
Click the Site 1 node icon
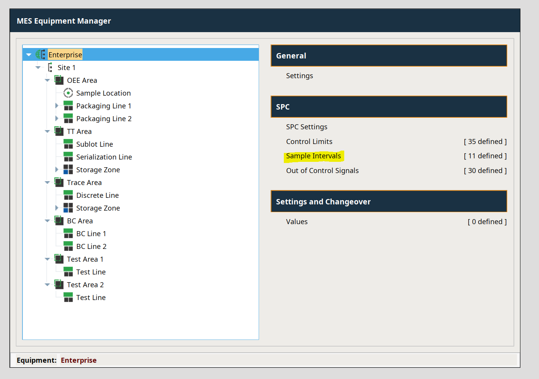pos(50,67)
